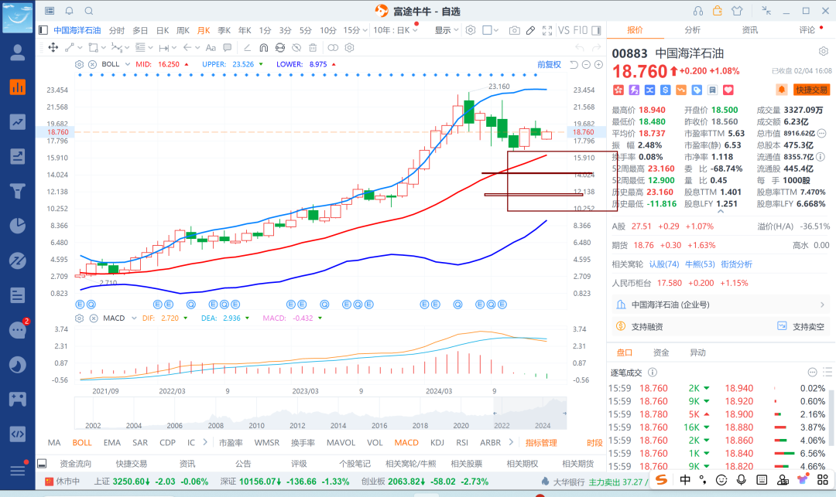The width and height of the screenshot is (836, 497).
Task: Set price alert bell for 00883
Action: pos(782,90)
